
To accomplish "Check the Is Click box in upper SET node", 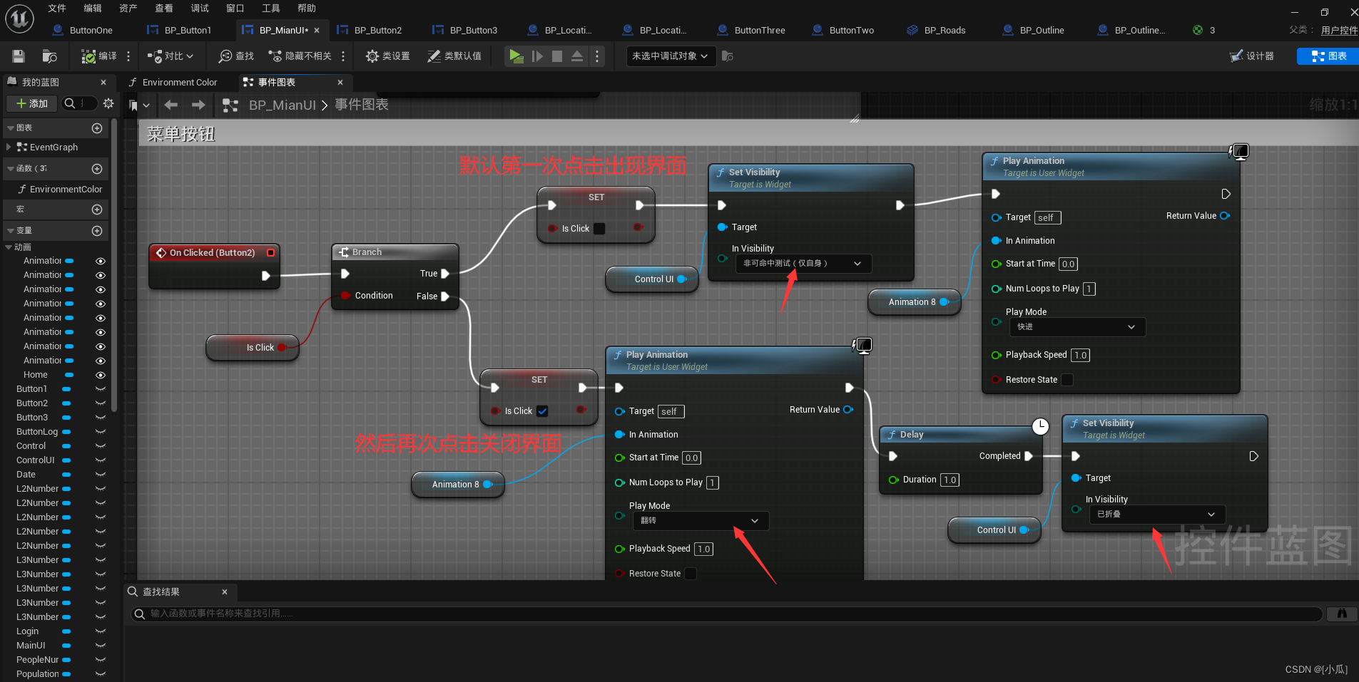I will click(599, 229).
